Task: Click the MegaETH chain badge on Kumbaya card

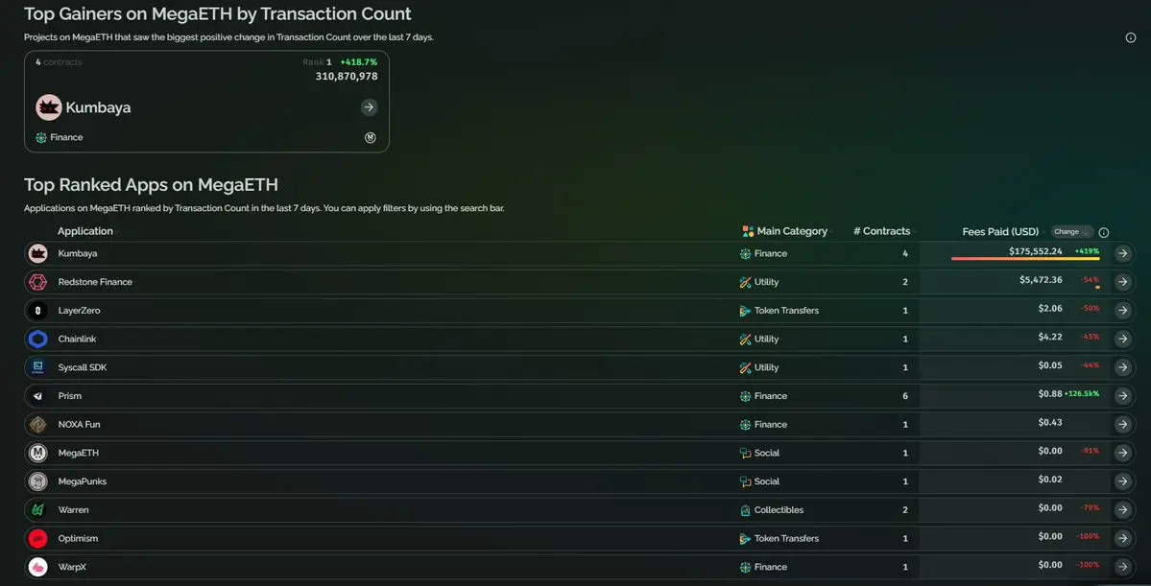Action: pos(370,138)
